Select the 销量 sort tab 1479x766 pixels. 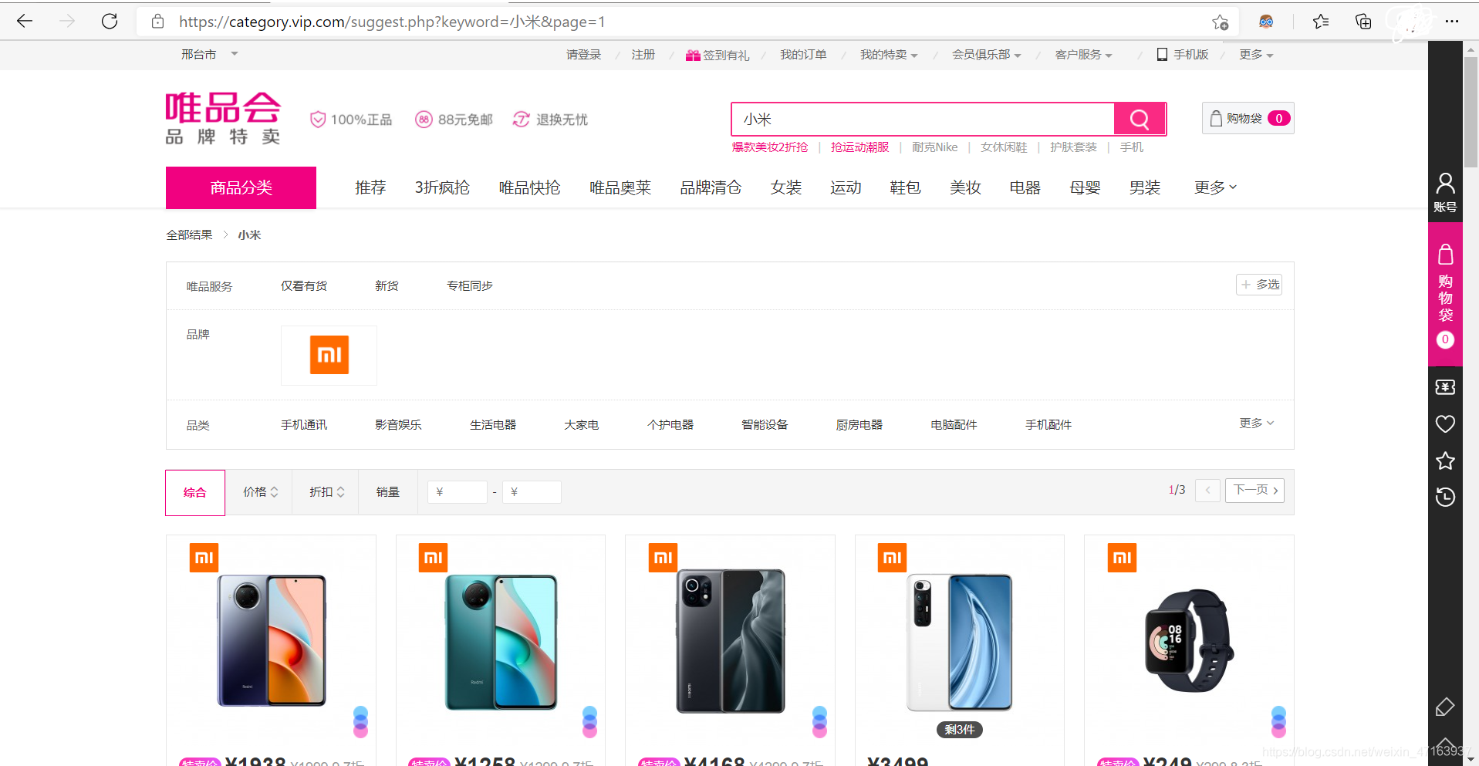click(388, 492)
